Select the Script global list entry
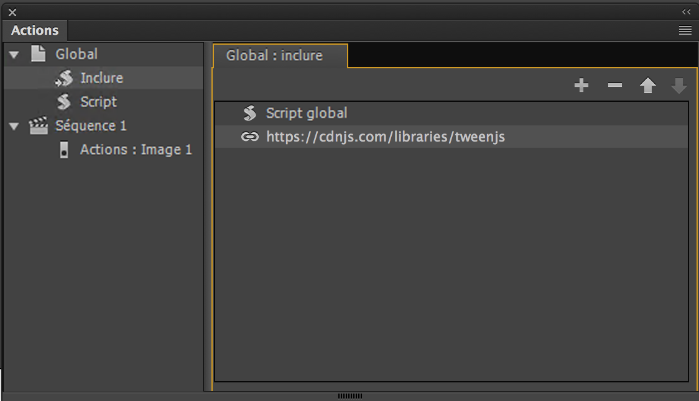This screenshot has height=401, width=699. coord(307,113)
